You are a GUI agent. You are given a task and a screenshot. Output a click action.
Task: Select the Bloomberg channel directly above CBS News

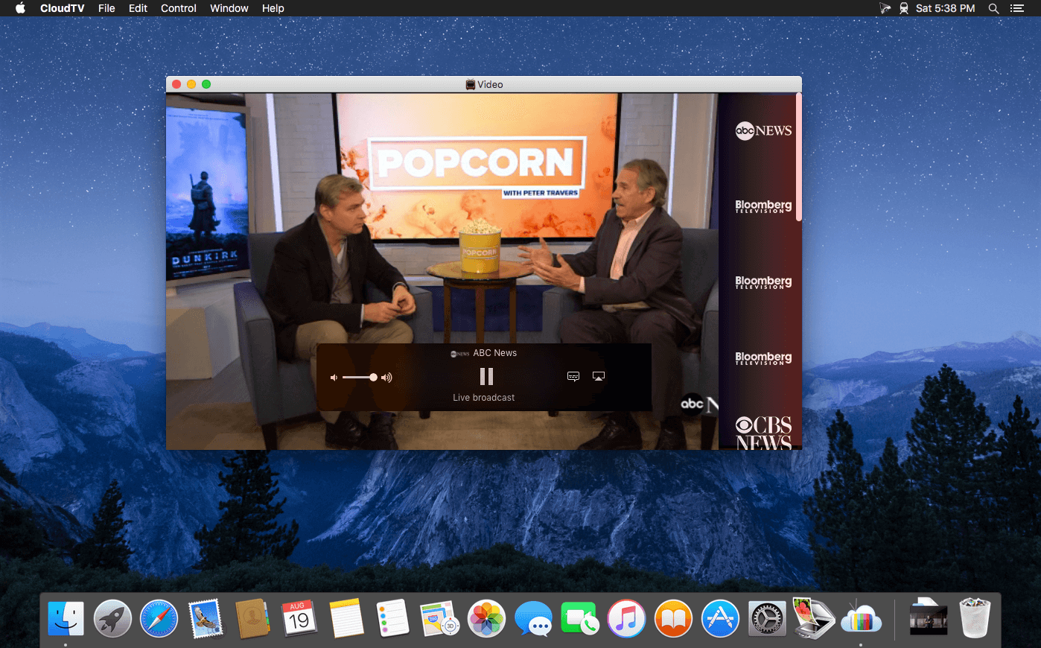pos(763,358)
